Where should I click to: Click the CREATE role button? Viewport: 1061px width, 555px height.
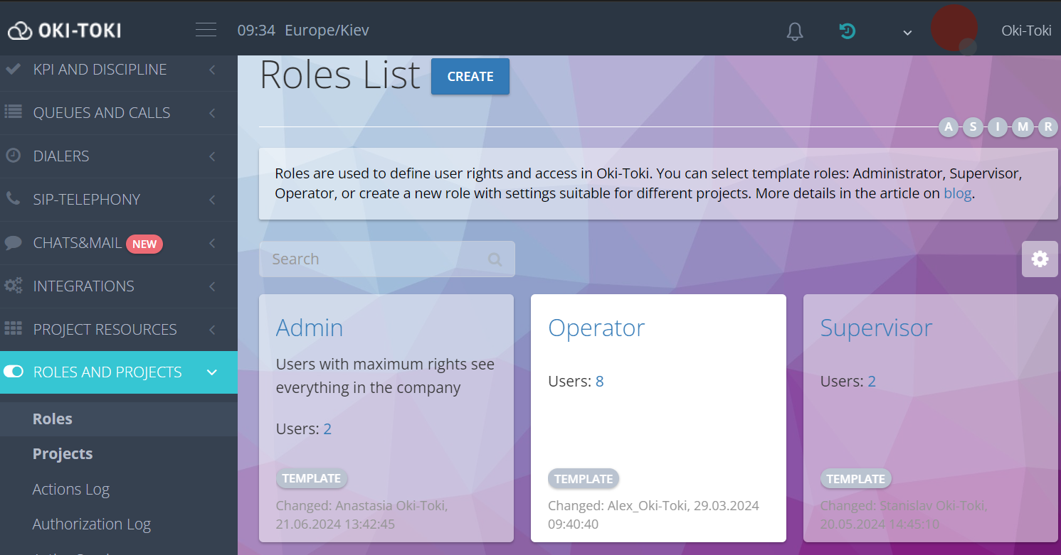coord(470,76)
